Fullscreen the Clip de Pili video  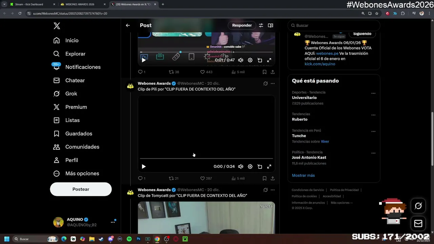coord(269,166)
